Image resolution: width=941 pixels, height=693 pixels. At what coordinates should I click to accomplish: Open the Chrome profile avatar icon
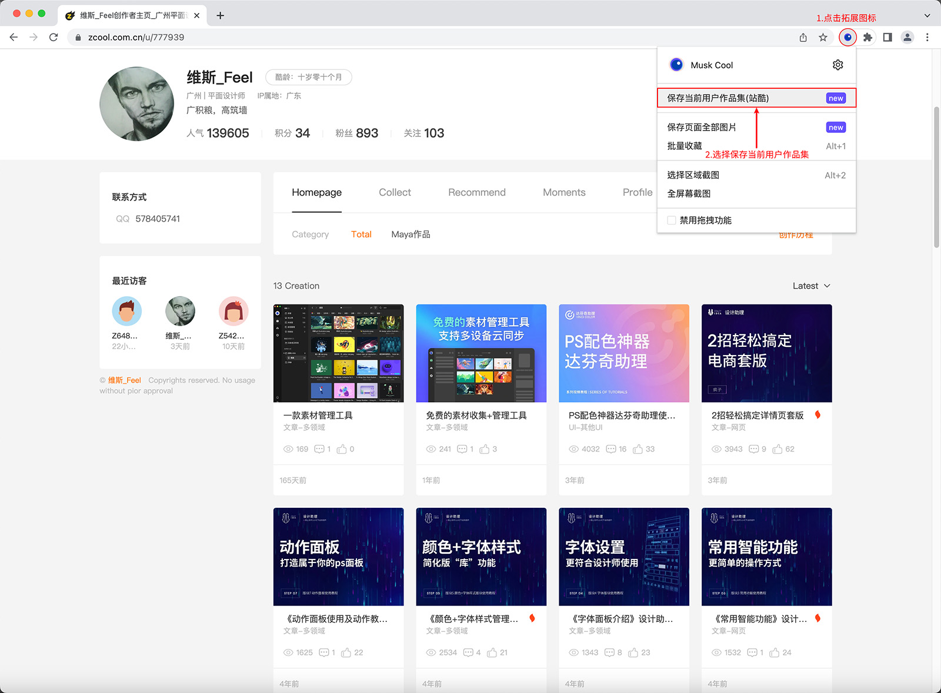(907, 37)
